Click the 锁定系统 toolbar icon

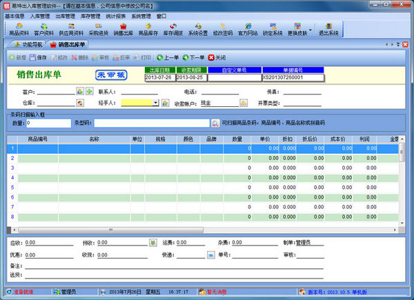click(x=273, y=28)
